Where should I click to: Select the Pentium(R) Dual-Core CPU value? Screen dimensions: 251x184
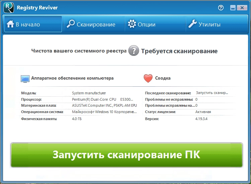tap(103, 99)
